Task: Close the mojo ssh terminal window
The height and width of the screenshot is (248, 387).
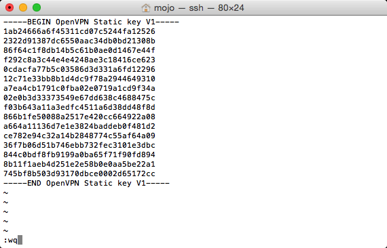Action: tap(10, 7)
